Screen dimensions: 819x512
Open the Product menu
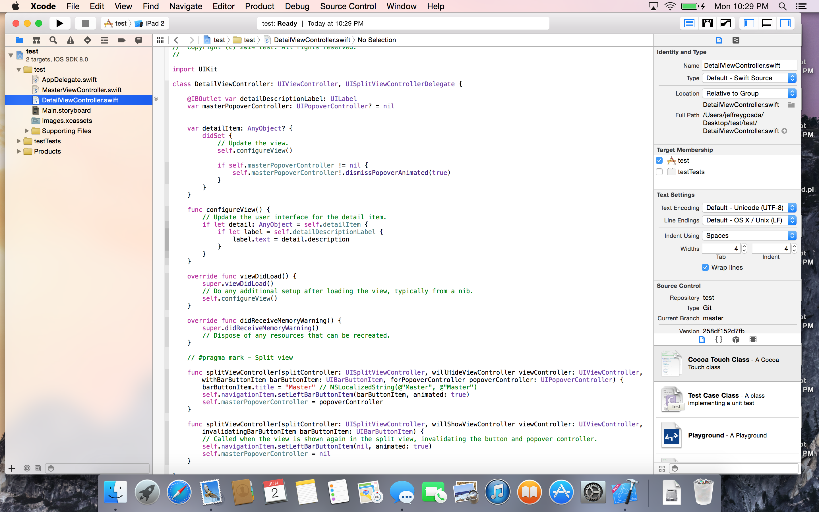pos(259,6)
